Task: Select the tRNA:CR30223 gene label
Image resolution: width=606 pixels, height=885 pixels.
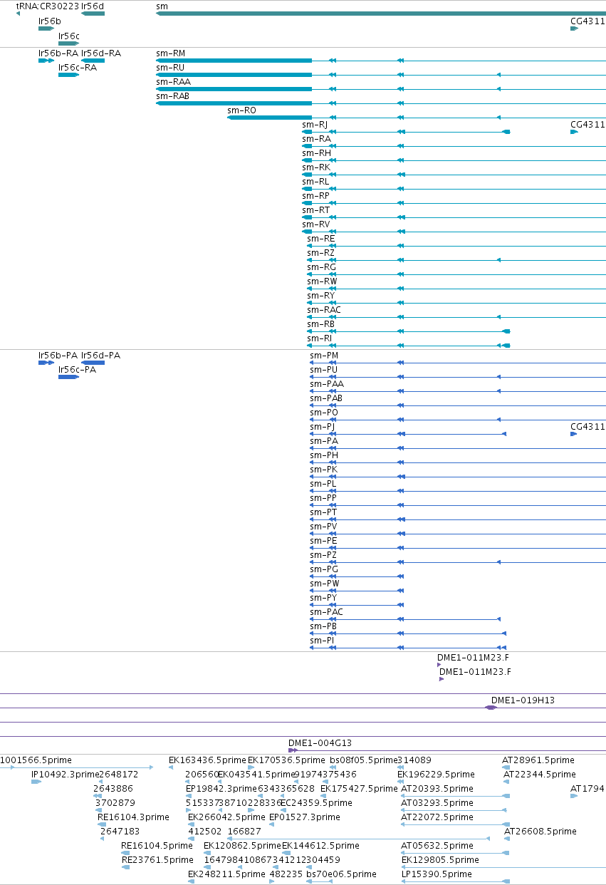Action: click(47, 6)
